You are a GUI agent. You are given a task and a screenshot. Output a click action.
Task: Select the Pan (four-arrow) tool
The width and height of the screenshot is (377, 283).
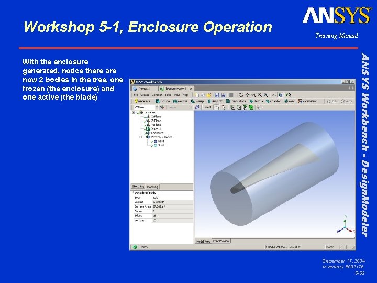247,95
